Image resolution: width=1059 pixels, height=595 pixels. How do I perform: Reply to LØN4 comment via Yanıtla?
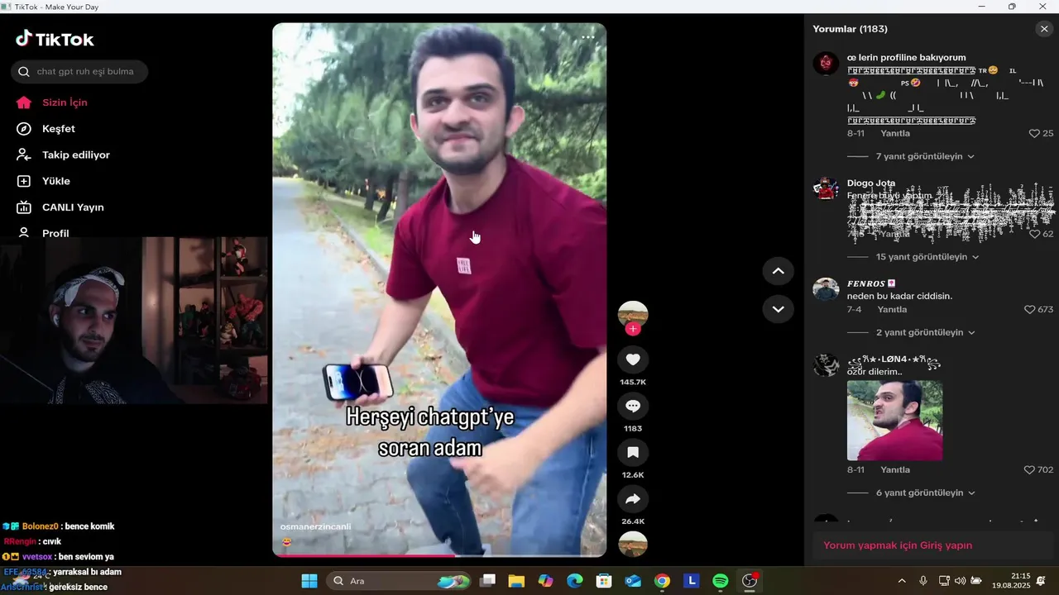[895, 469]
